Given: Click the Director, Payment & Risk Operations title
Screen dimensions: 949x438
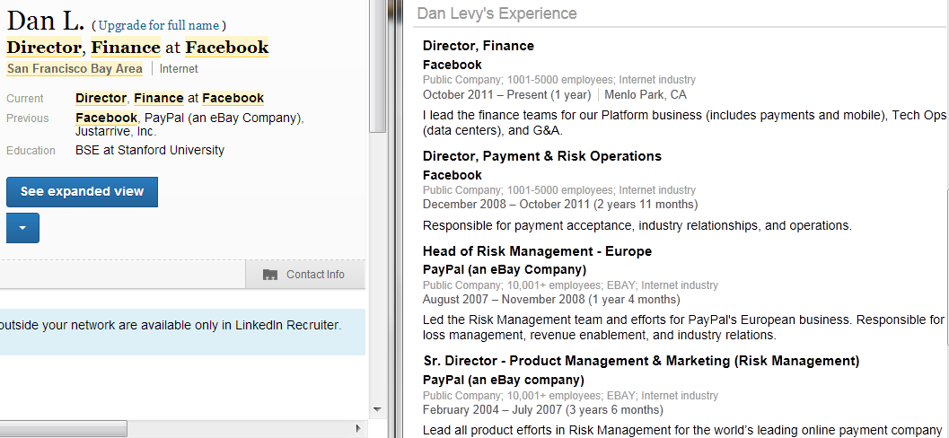Looking at the screenshot, I should (x=541, y=156).
